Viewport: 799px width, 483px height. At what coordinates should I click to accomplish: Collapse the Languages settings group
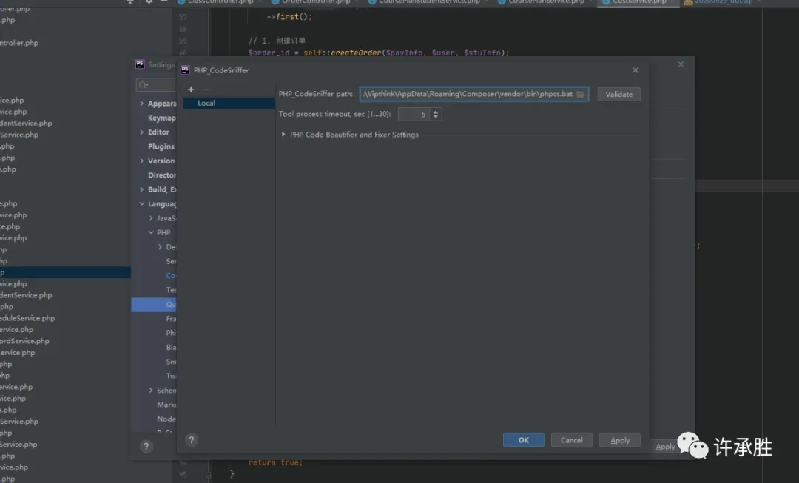point(141,204)
